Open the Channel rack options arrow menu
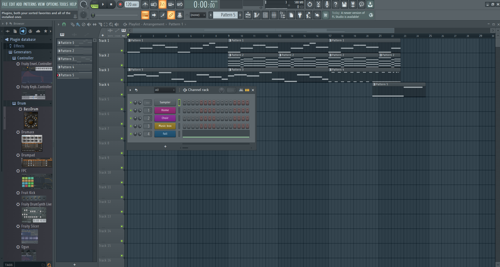The width and height of the screenshot is (500, 267). [130, 90]
